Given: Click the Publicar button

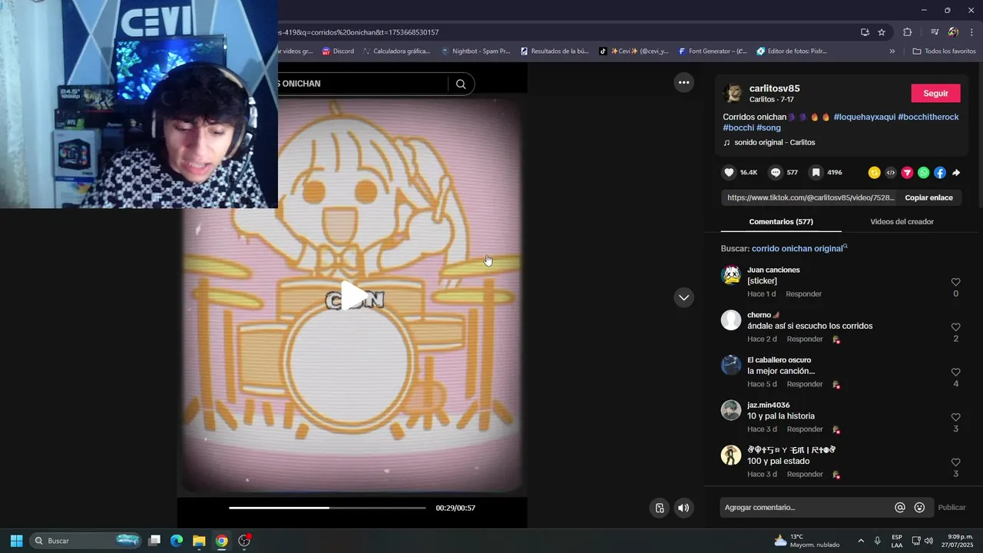Looking at the screenshot, I should coord(952,508).
